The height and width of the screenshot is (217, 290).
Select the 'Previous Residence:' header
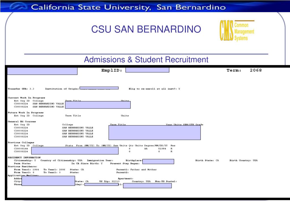(x=22, y=166)
